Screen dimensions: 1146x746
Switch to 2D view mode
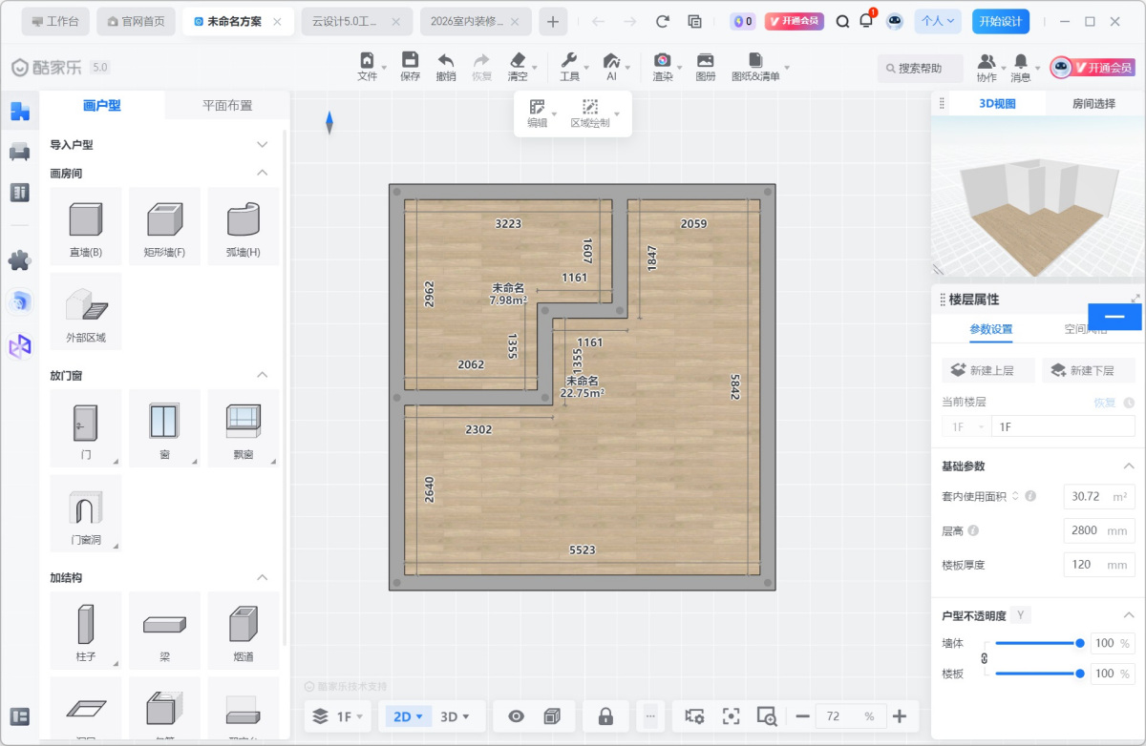point(408,716)
